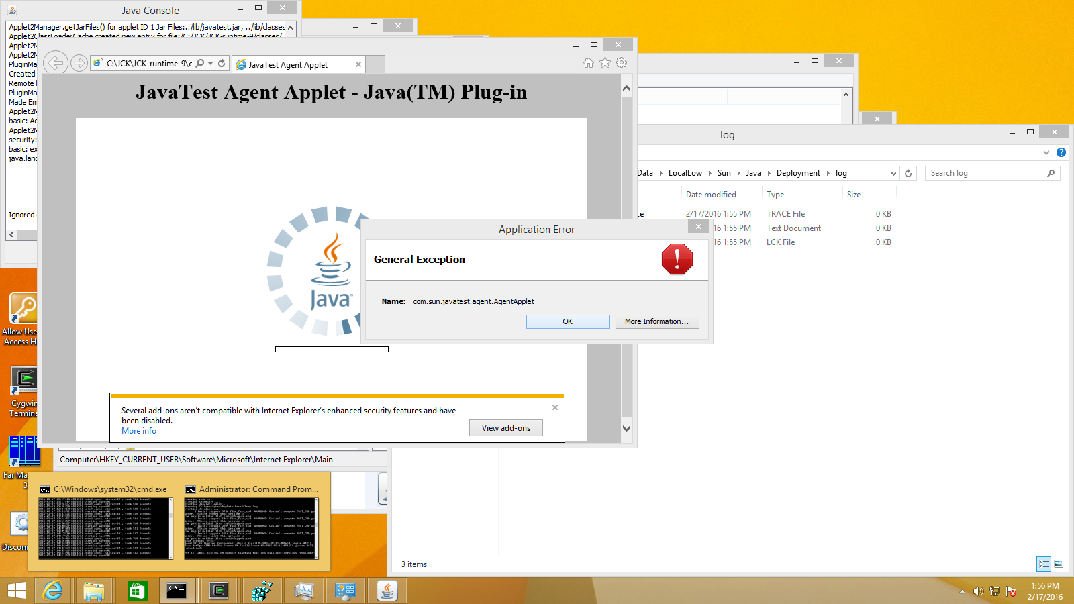Switch Explorer to large icons view

[1059, 564]
